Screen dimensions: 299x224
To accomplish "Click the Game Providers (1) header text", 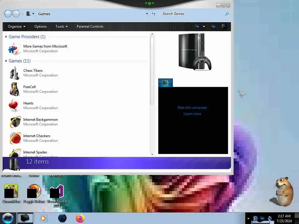I will click(27, 36).
